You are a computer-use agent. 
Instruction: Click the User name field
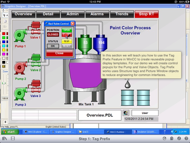[145, 113]
